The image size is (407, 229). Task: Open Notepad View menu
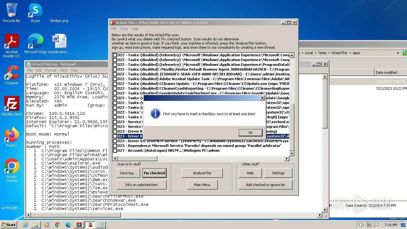[x=64, y=70]
